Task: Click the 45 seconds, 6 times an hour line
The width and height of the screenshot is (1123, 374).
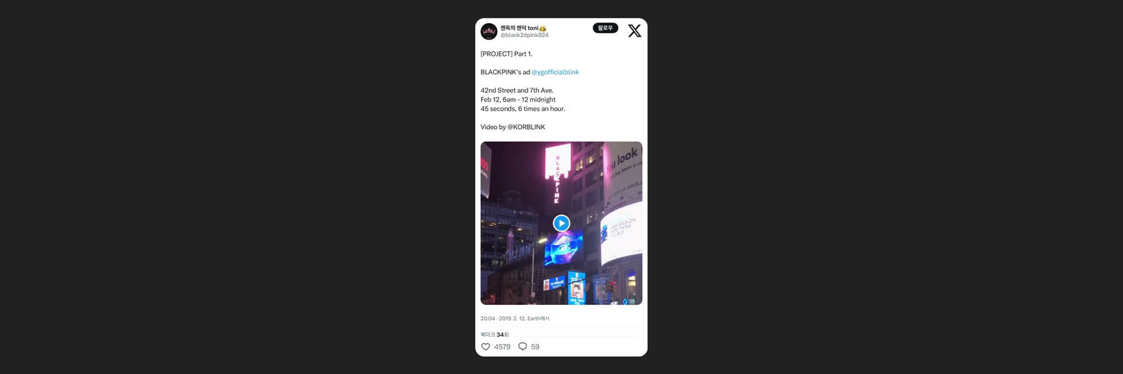Action: (x=523, y=109)
